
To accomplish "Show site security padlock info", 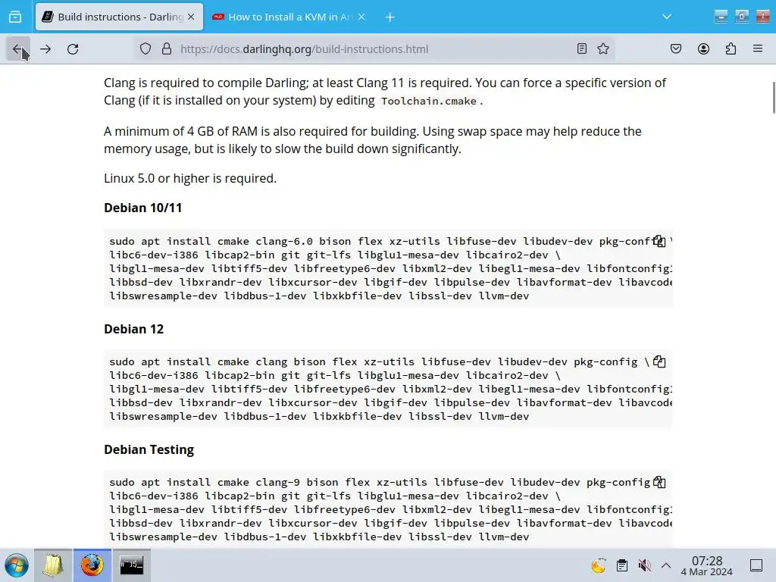I will [x=167, y=49].
